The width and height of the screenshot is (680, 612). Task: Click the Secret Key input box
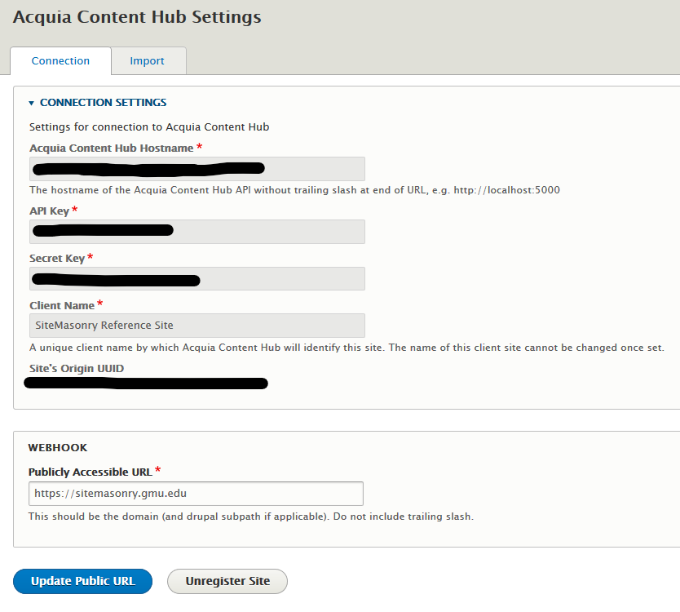(x=196, y=278)
